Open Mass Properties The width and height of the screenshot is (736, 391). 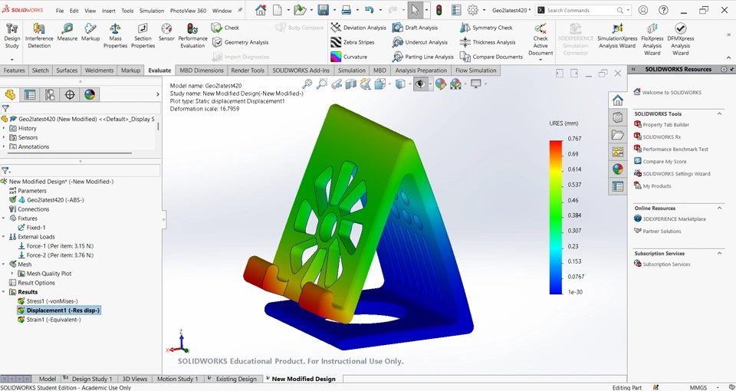pyautogui.click(x=115, y=37)
